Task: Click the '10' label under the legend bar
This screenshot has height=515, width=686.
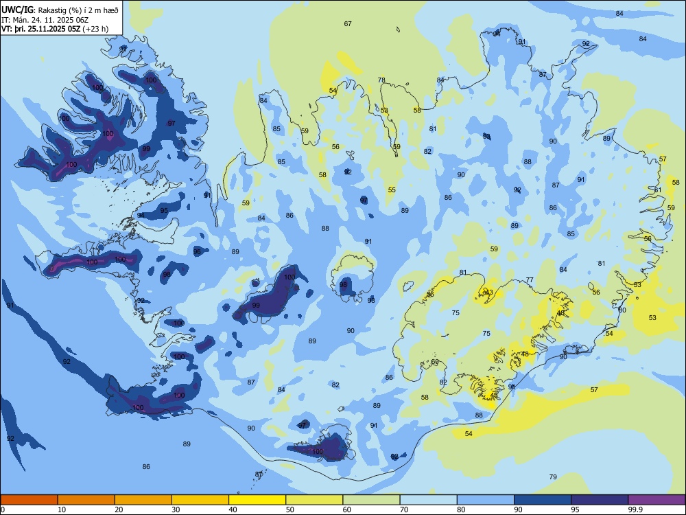Action: point(62,510)
